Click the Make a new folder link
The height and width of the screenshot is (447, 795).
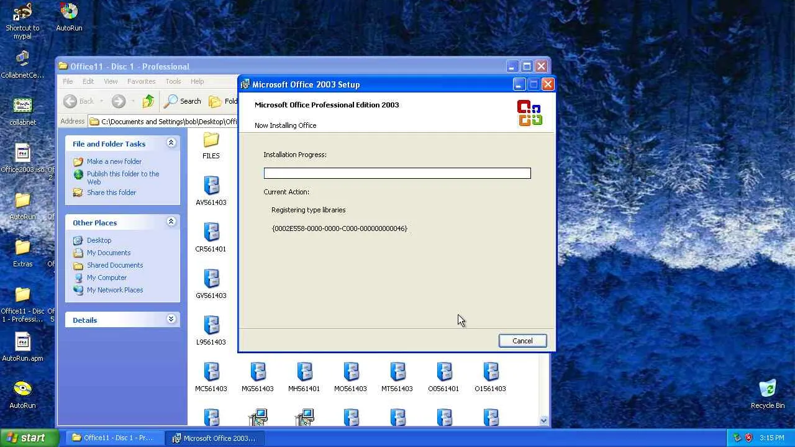coord(114,161)
